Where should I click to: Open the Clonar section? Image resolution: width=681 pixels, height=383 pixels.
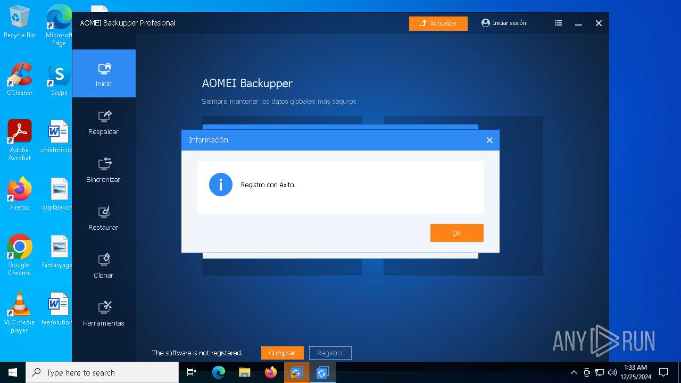tap(104, 265)
